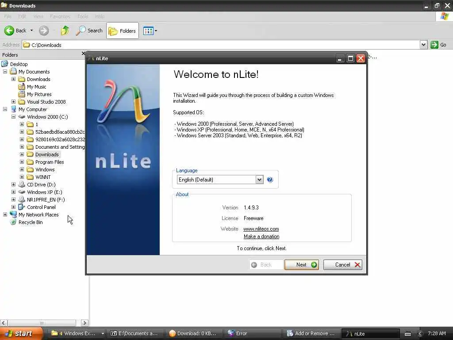
Task: Click My Computer icon in tree
Action: (x=13, y=109)
